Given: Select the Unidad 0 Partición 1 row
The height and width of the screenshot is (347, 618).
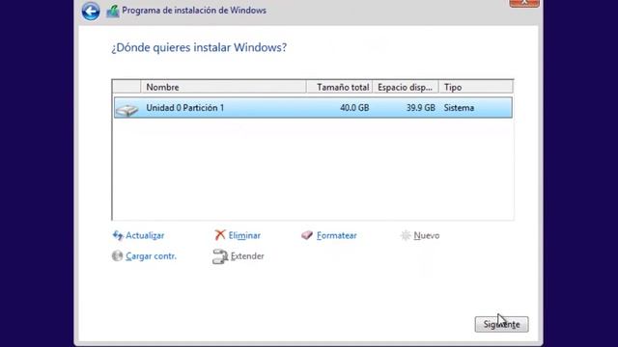Looking at the screenshot, I should click(313, 108).
